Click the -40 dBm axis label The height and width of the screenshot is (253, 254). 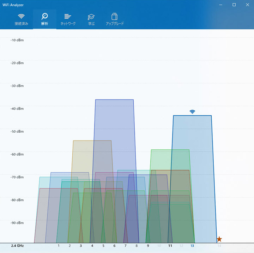tap(17, 109)
